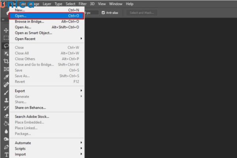Image resolution: width=237 pixels, height=158 pixels.
Task: Open the Help menu
Action: coord(130,4)
